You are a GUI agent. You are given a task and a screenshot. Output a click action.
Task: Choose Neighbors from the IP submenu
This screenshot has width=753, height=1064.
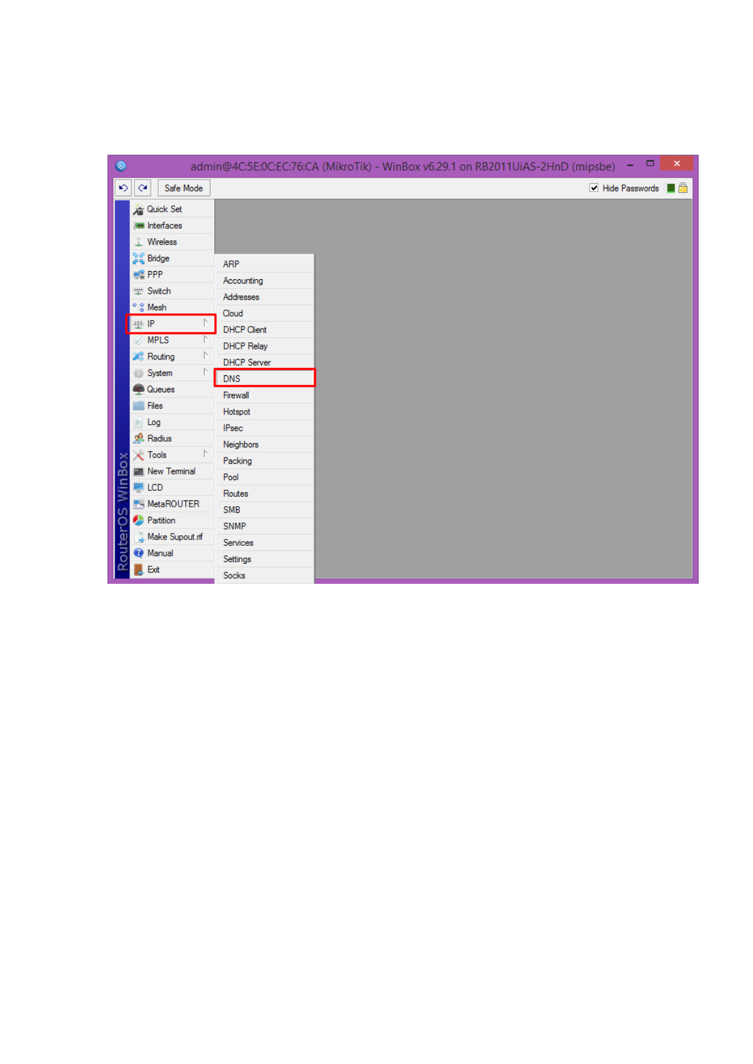(265, 445)
